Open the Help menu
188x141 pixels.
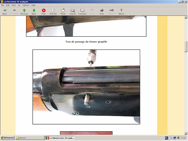pos(33,5)
